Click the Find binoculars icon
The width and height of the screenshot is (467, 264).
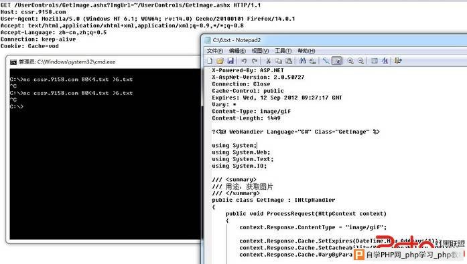tap(302, 61)
